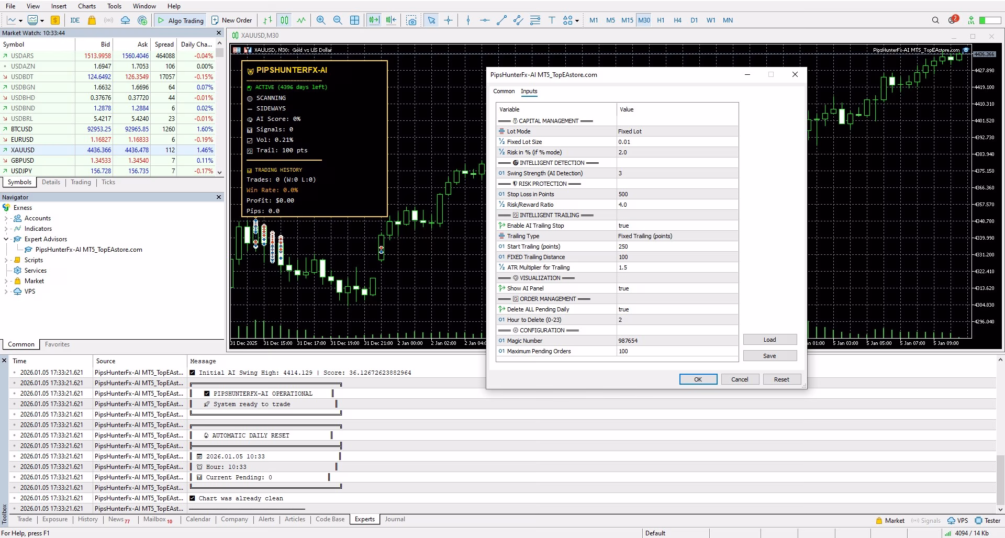Viewport: 1005px width, 538px height.
Task: Switch to the Common tab in dialog
Action: (504, 91)
